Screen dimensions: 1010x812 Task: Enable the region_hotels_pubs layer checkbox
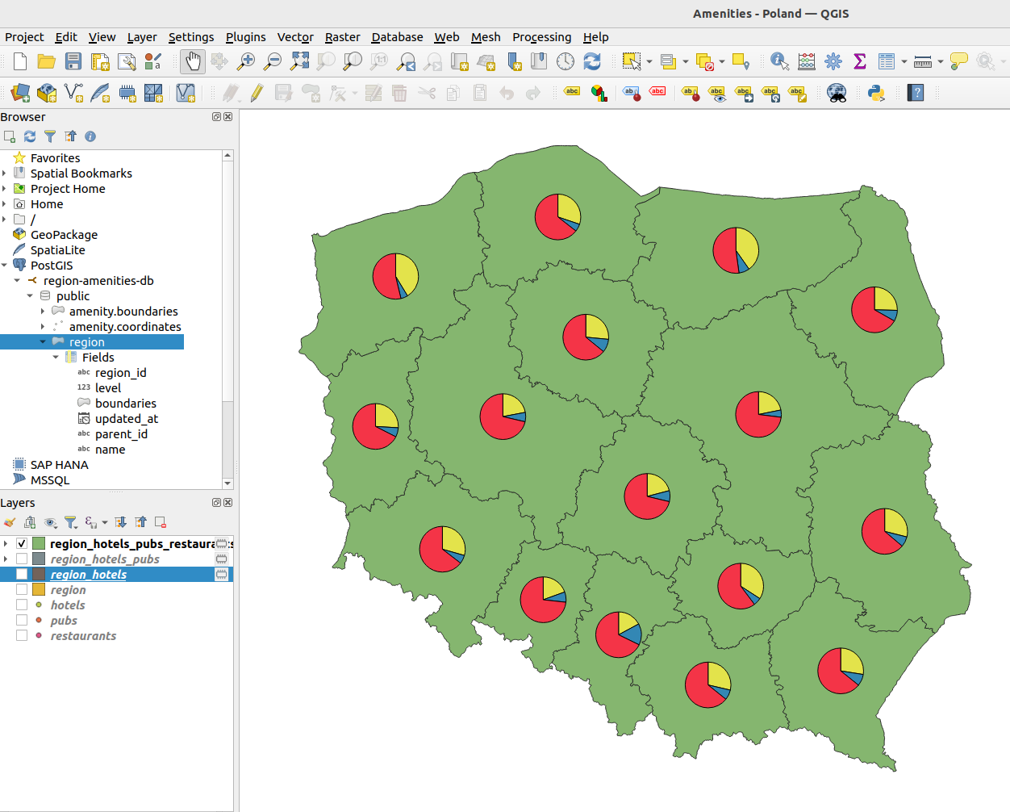22,559
